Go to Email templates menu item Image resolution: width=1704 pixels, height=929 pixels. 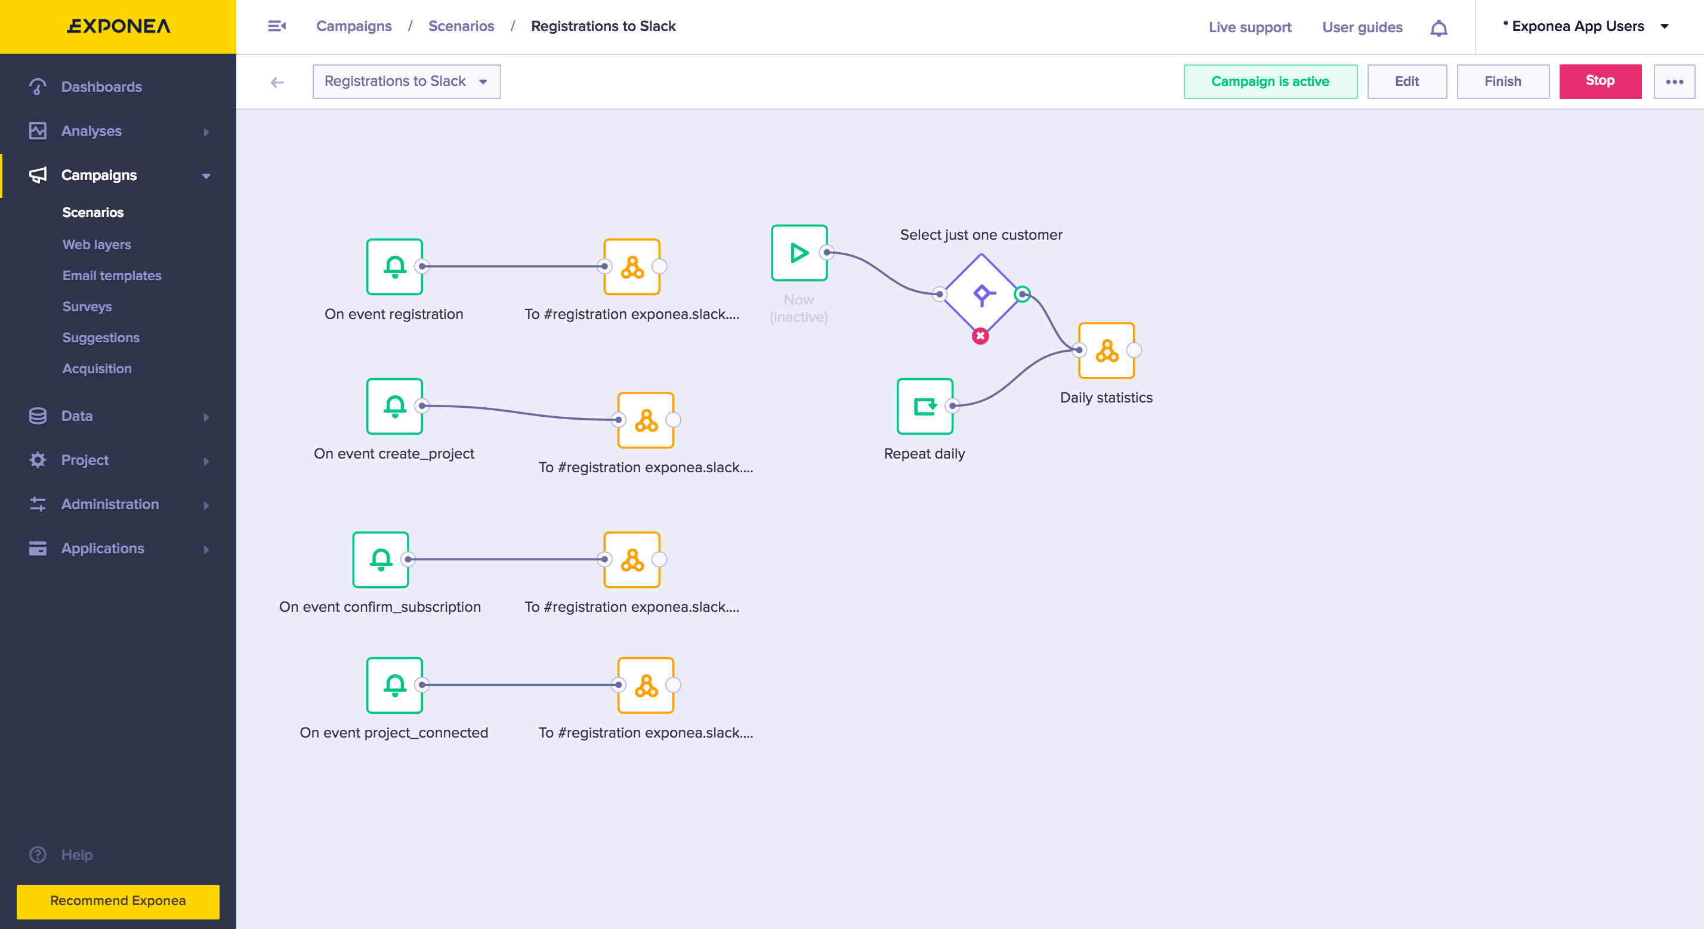pyautogui.click(x=112, y=275)
